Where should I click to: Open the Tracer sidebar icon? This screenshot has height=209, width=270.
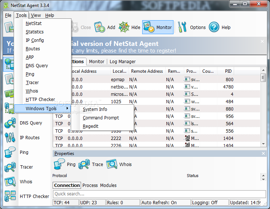pyautogui.click(x=10, y=167)
